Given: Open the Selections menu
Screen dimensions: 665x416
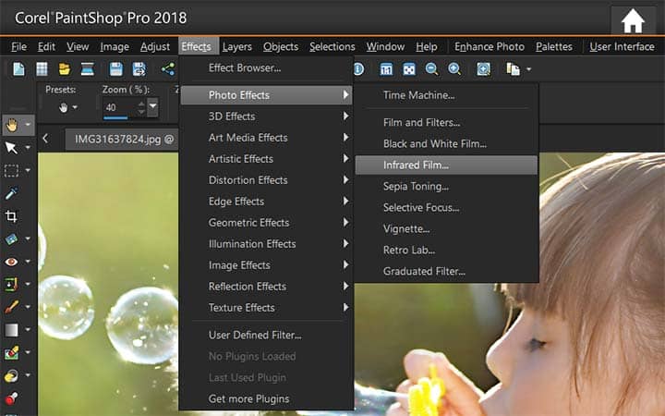Looking at the screenshot, I should pos(332,47).
